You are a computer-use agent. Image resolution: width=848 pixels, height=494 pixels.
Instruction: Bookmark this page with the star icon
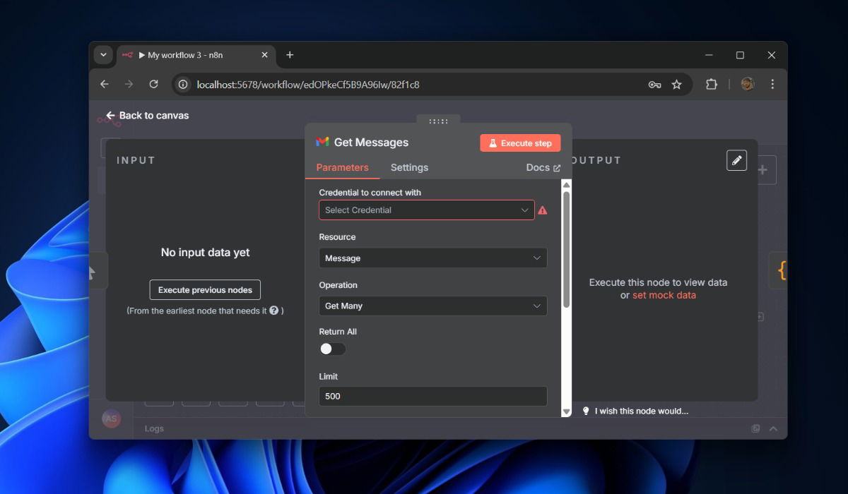tap(676, 85)
